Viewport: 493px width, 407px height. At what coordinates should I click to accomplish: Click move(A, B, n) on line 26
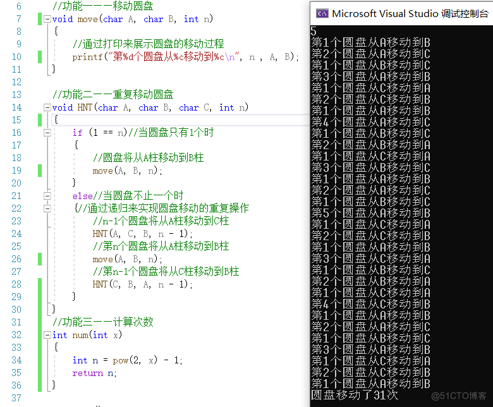tap(127, 259)
